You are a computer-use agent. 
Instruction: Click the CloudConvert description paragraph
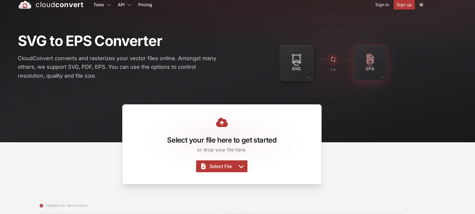117,67
